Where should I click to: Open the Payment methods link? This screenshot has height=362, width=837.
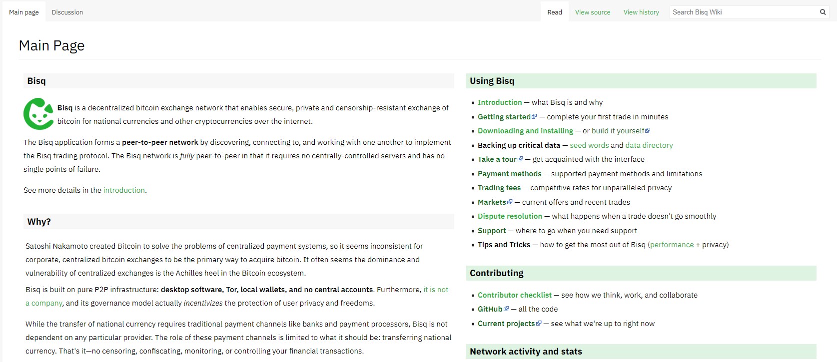509,174
